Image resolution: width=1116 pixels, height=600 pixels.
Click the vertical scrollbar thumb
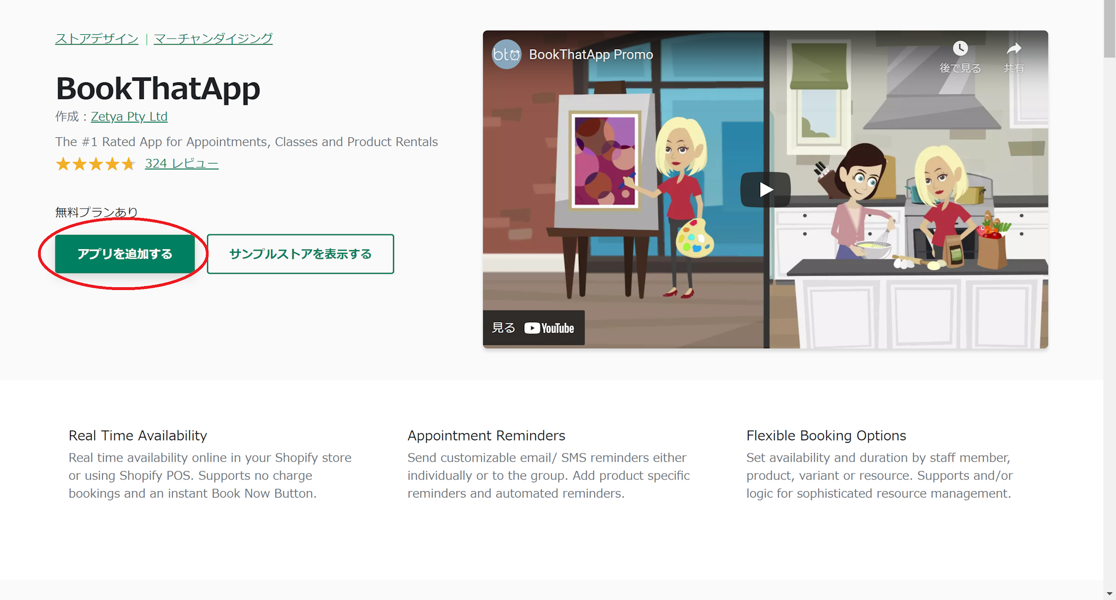(x=1109, y=27)
